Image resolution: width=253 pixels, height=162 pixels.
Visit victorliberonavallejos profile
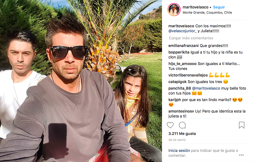pyautogui.click(x=188, y=75)
